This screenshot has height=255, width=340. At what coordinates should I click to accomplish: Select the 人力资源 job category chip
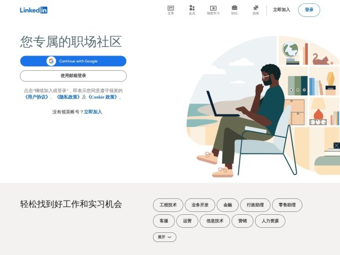(270, 221)
